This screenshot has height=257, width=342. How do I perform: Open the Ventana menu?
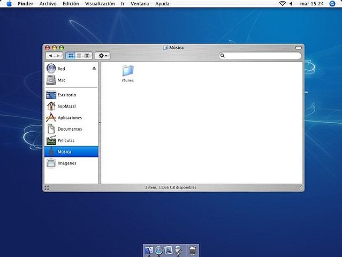[140, 4]
